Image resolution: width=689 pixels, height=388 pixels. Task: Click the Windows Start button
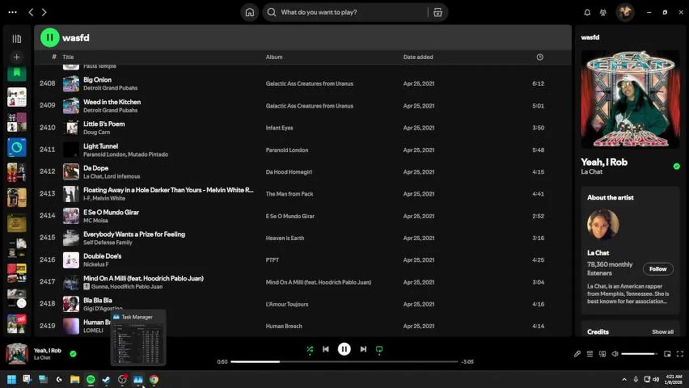(x=11, y=379)
